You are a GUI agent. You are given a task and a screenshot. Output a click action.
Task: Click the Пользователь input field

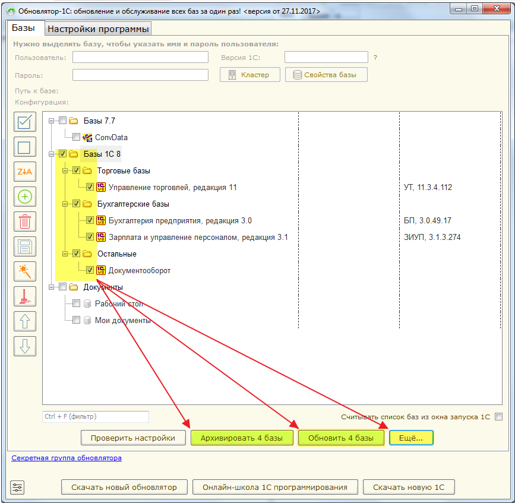click(x=140, y=57)
